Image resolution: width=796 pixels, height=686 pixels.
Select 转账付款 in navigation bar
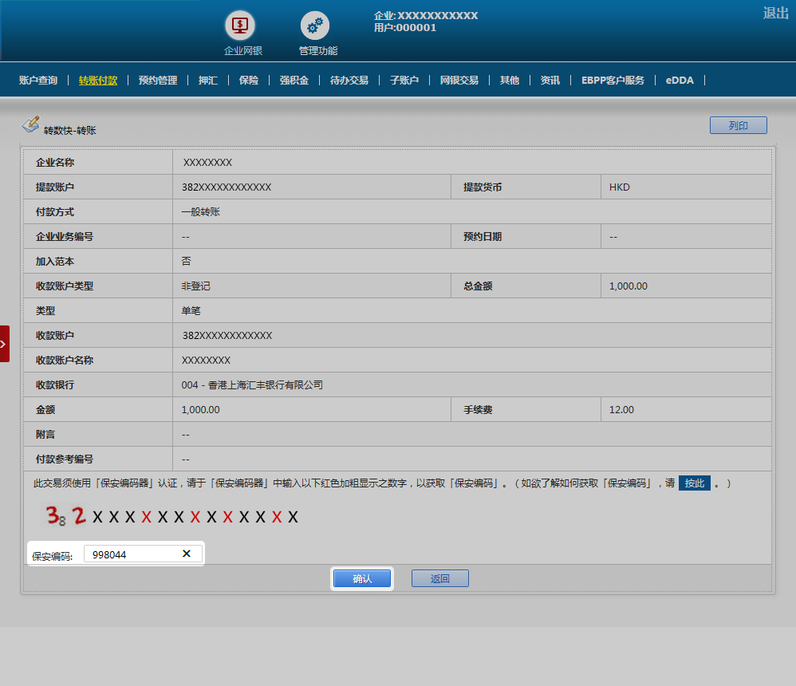pyautogui.click(x=98, y=81)
